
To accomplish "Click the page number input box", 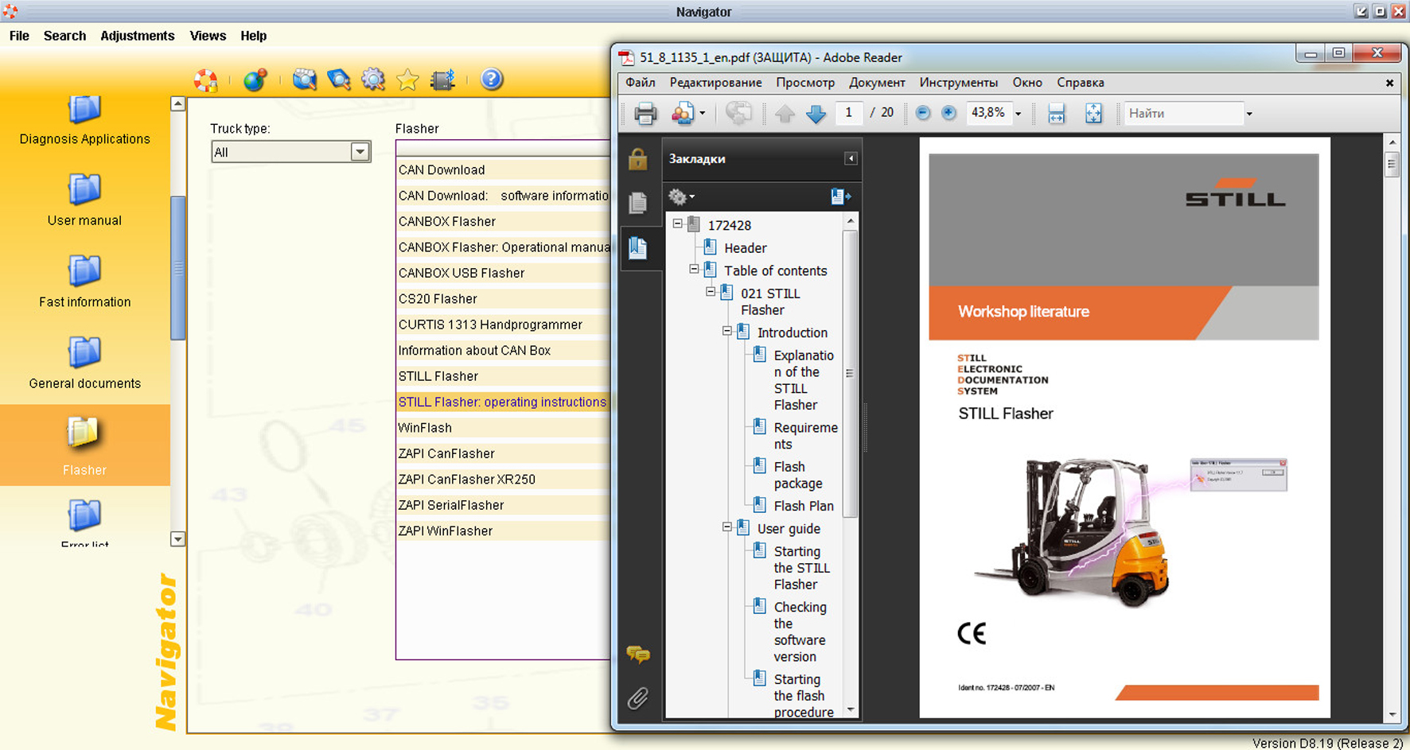I will 849,113.
